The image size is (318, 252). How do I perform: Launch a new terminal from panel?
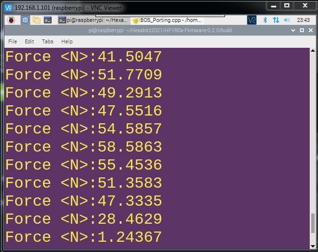click(48, 20)
